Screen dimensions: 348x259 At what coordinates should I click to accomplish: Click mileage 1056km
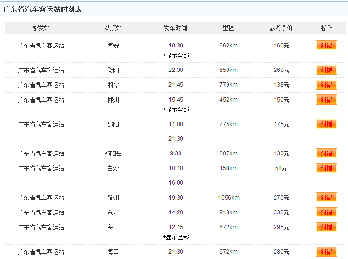[x=228, y=198]
